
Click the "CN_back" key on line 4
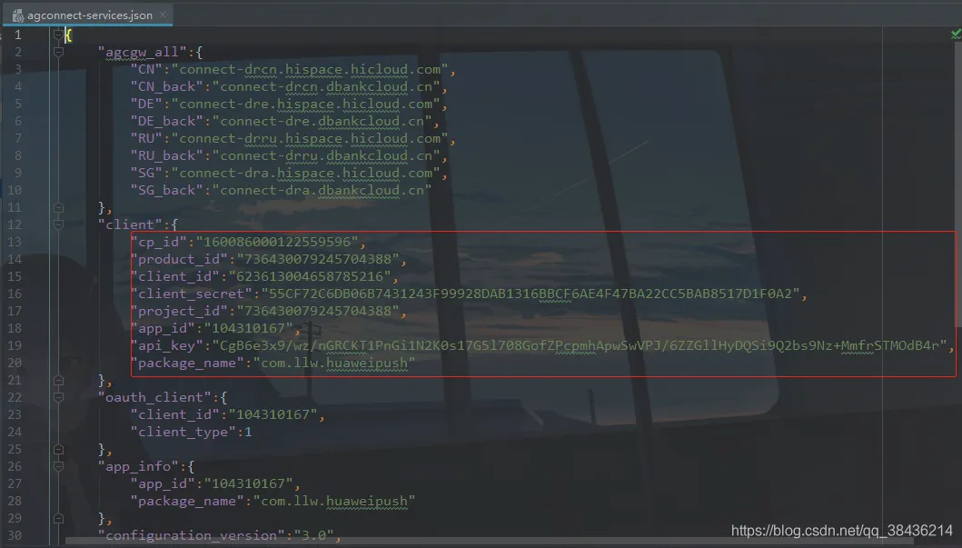(x=167, y=86)
